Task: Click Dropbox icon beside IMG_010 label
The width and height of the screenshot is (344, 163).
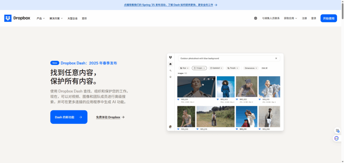Action: coord(260,99)
